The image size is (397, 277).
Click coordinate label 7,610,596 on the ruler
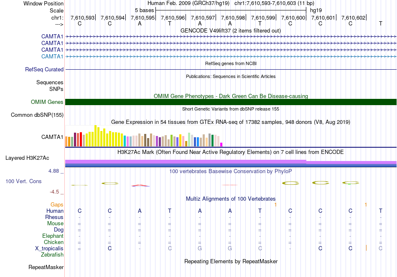pyautogui.click(x=173, y=18)
